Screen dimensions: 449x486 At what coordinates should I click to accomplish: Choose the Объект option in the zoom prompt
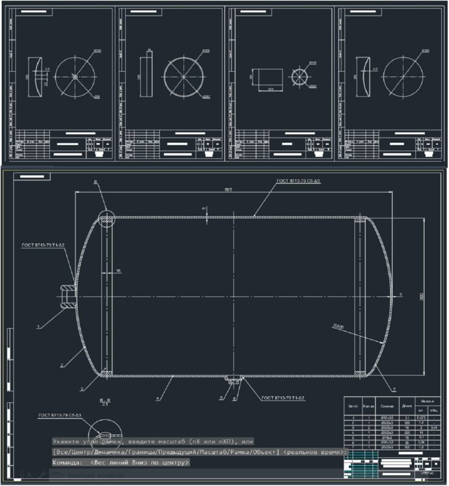[263, 452]
